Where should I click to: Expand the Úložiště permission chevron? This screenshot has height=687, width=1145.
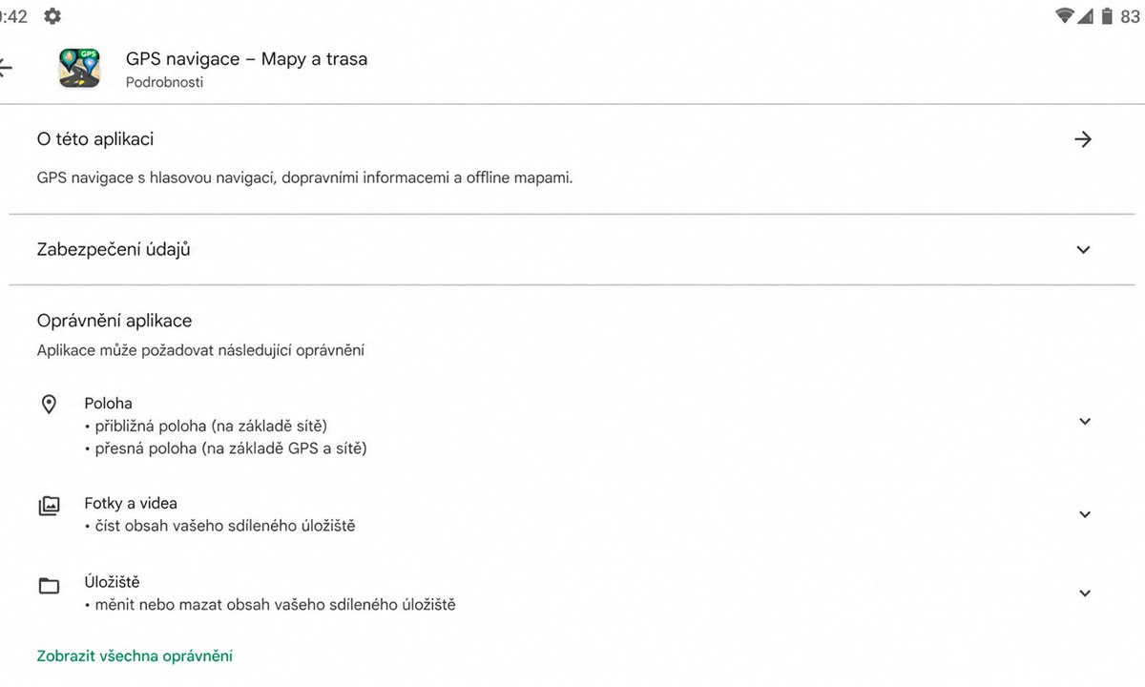[x=1084, y=593]
